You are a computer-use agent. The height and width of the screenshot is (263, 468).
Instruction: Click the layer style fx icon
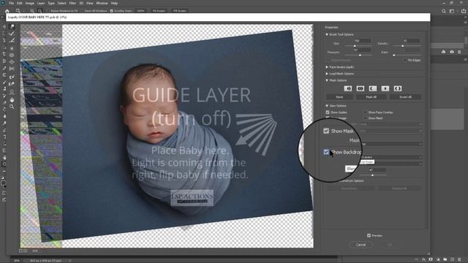tap(423, 259)
